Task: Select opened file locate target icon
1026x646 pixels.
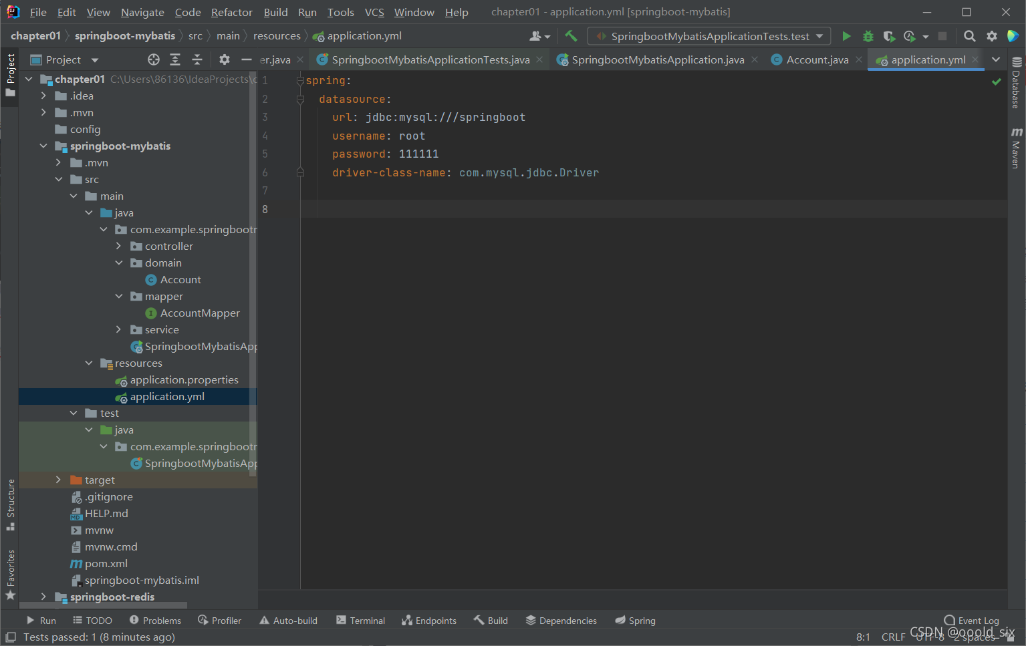Action: pos(154,59)
